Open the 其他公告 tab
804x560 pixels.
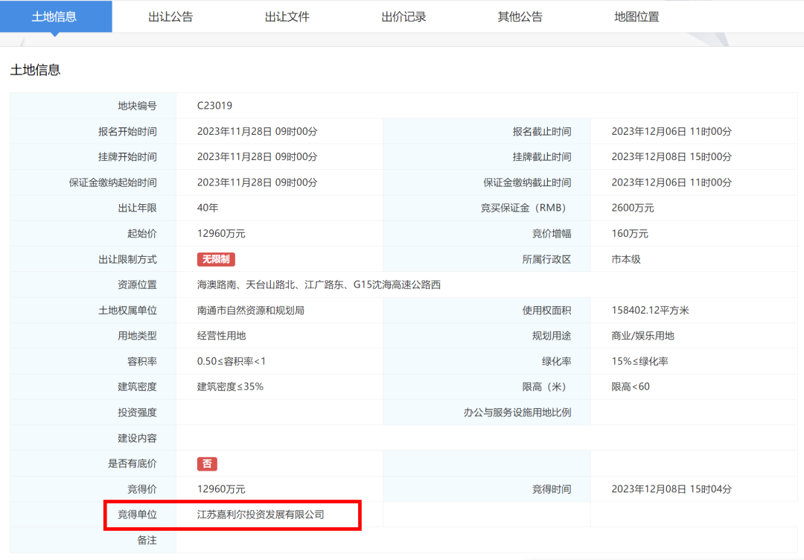(x=520, y=17)
